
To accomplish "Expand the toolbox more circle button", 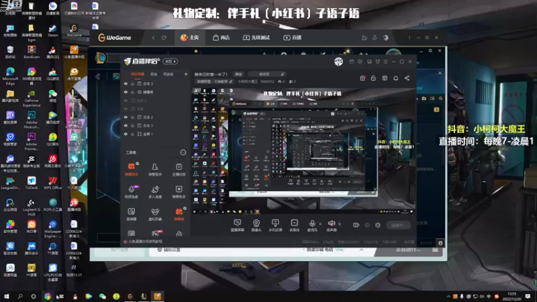I will 183,152.
